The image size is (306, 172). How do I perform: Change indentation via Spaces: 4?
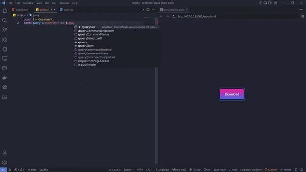129,170
